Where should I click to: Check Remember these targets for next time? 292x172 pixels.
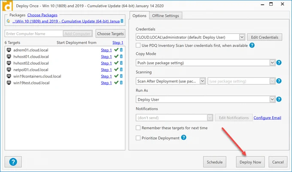(x=138, y=128)
